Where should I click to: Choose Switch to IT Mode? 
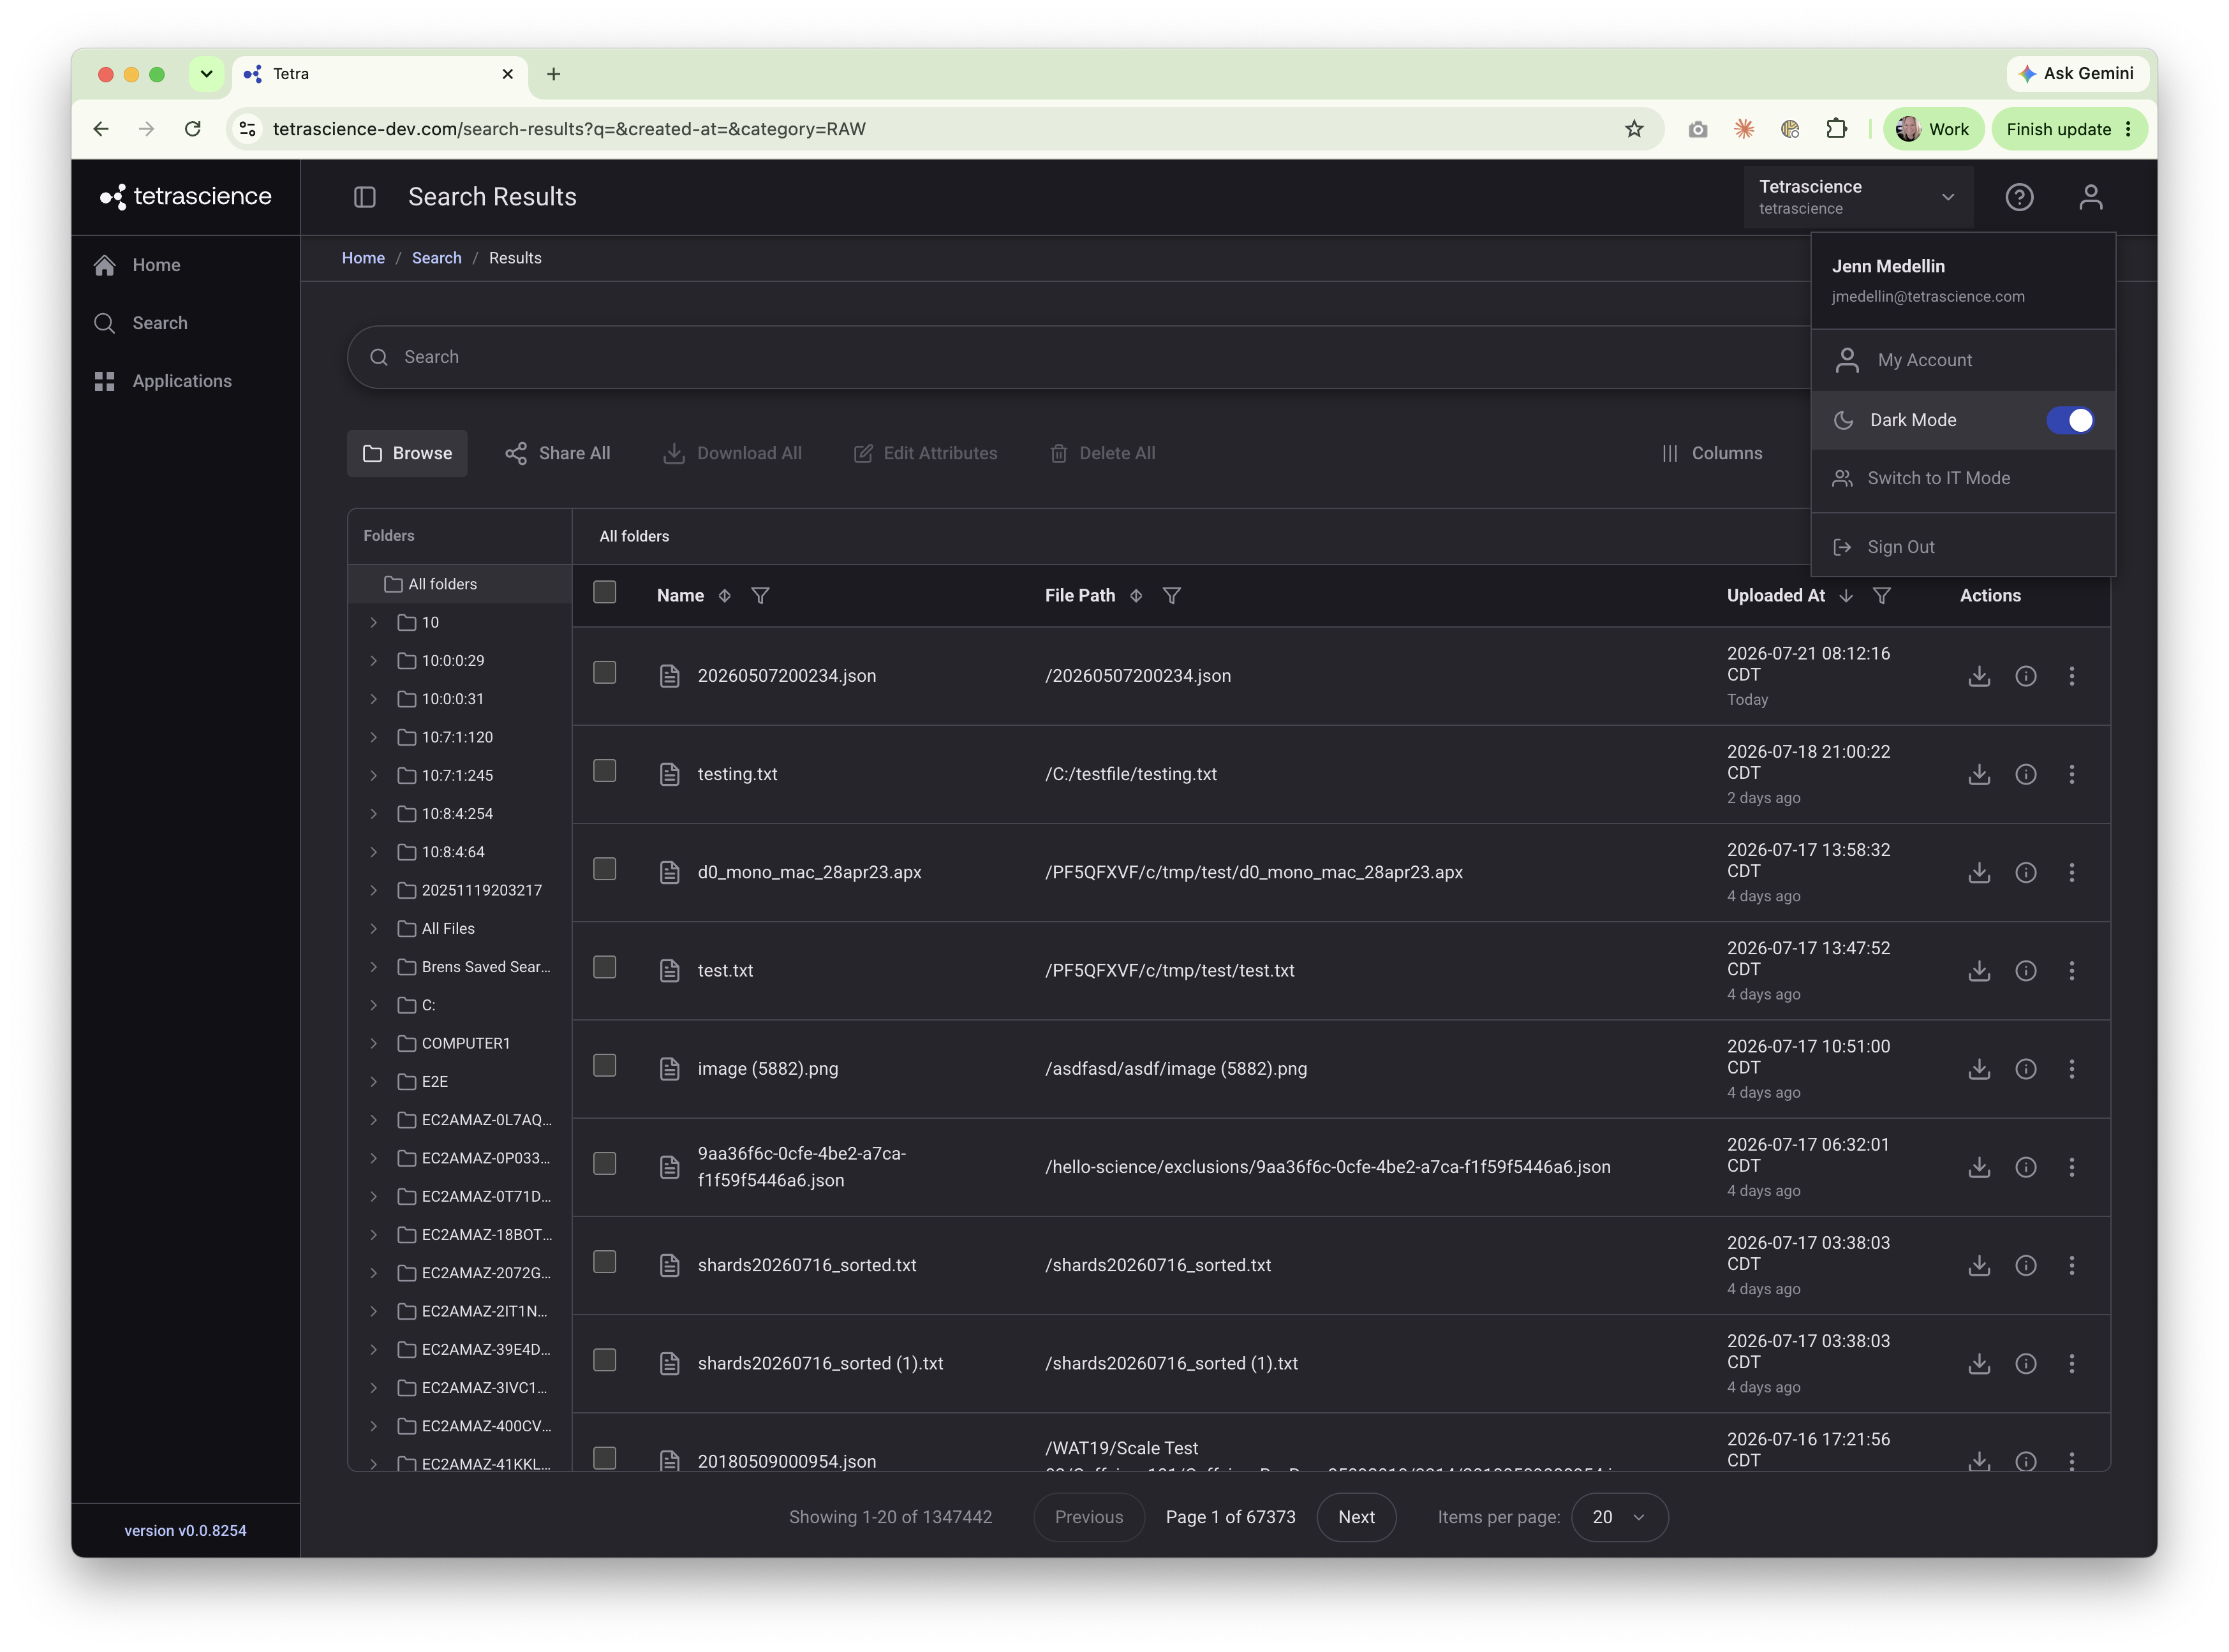[1962, 478]
